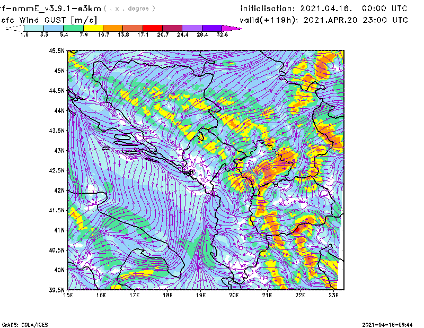
Task: Click the salmon legend swatch for 13.8–17.1
Action: point(133,28)
